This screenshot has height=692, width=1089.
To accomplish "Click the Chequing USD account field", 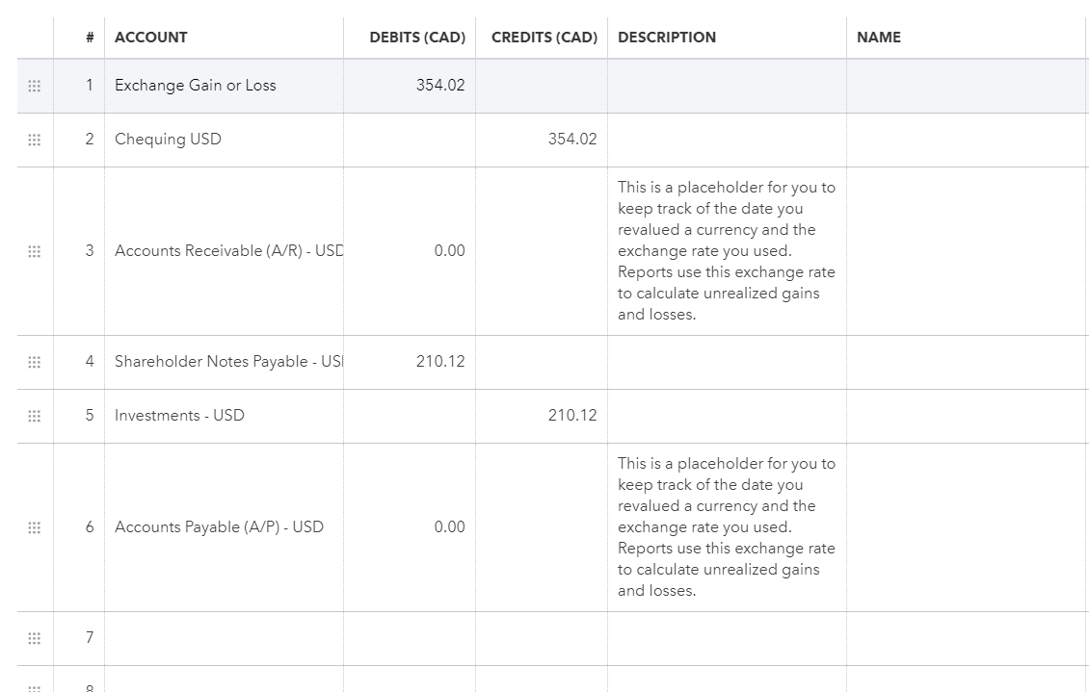I will [x=223, y=140].
